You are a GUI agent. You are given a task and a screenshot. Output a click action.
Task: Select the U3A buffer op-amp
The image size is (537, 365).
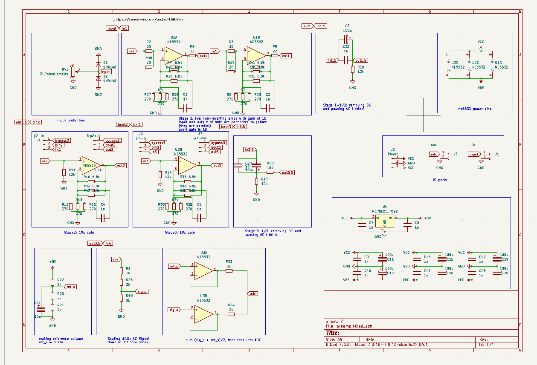[203, 270]
